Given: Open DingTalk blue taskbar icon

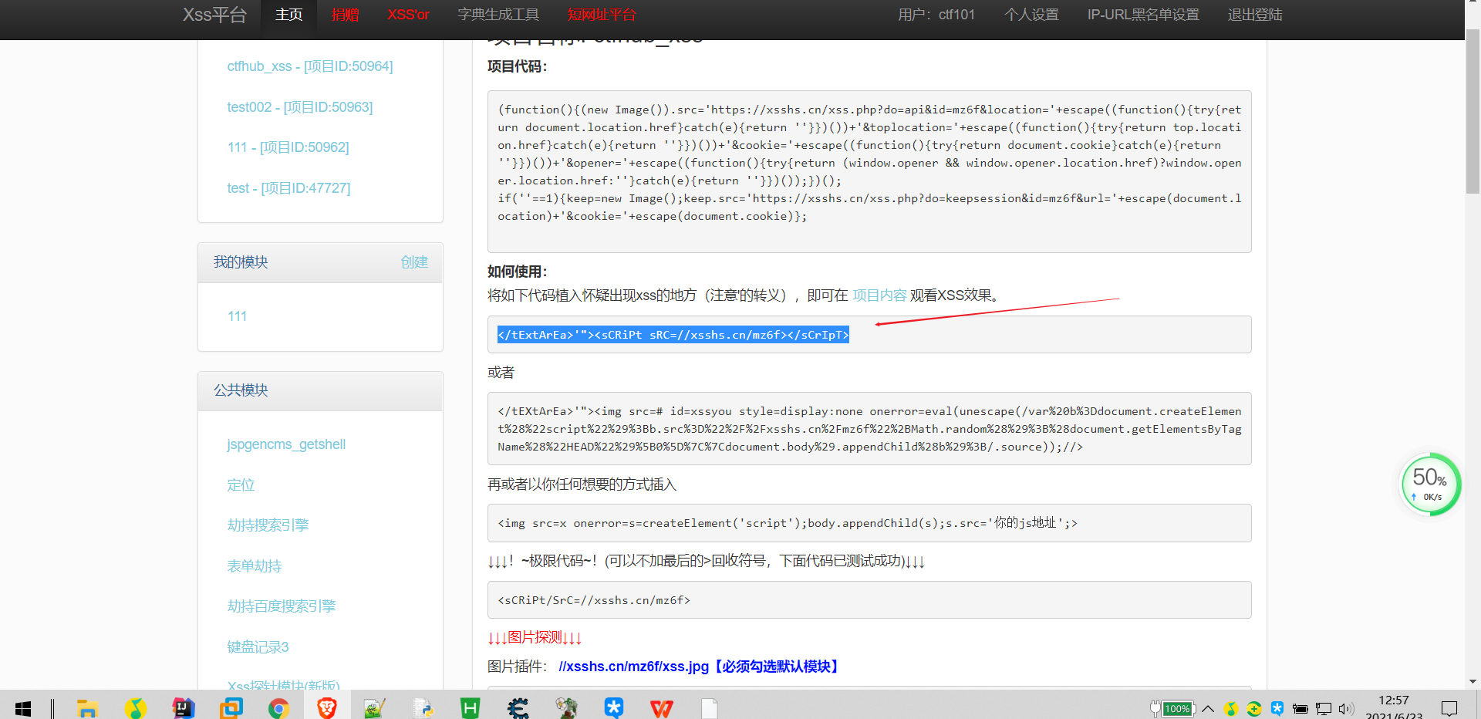Looking at the screenshot, I should (614, 707).
